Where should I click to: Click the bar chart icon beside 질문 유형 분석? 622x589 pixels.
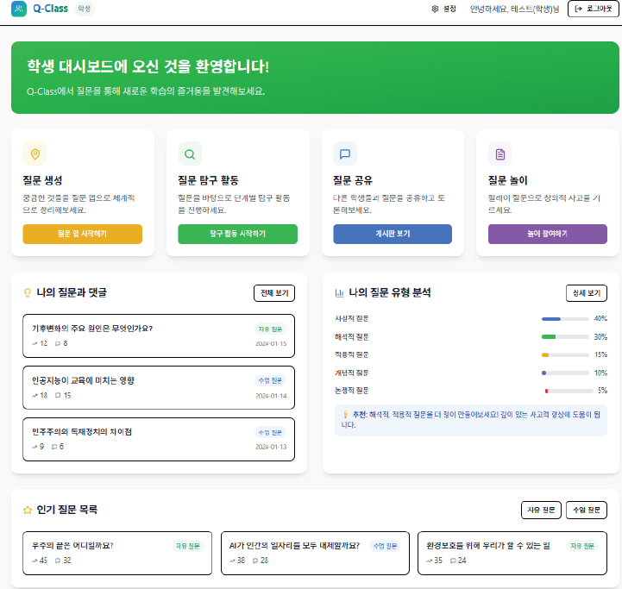coord(339,293)
